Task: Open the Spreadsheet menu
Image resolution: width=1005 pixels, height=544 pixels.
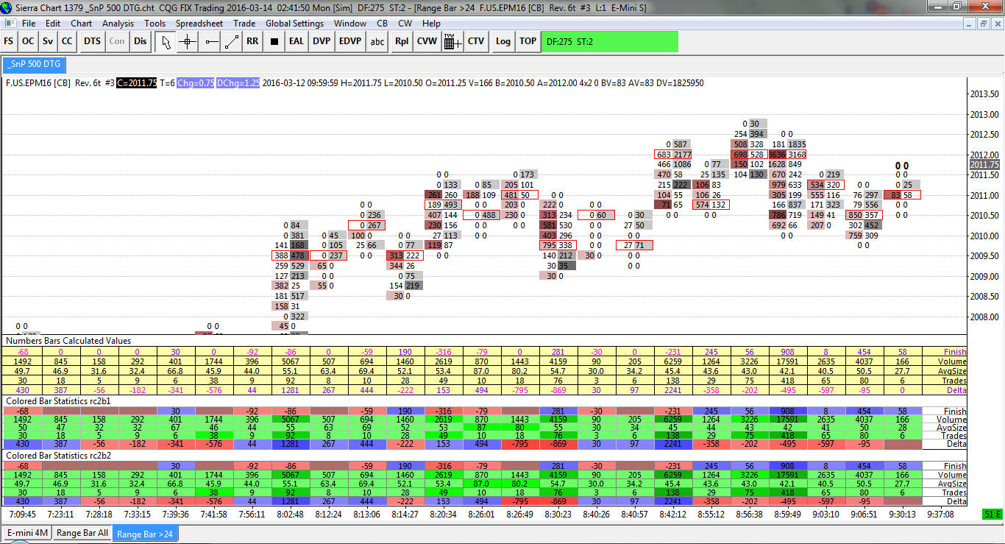Action: pos(199,24)
